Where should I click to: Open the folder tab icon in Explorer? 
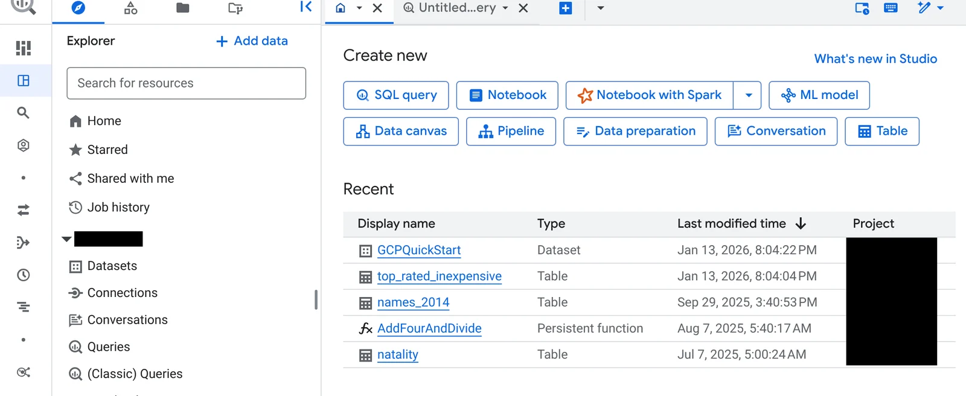tap(183, 8)
